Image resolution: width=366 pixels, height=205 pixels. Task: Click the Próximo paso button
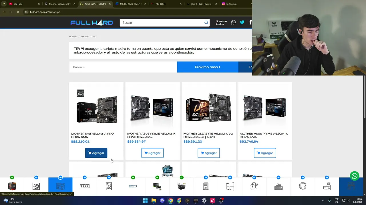pos(208,67)
